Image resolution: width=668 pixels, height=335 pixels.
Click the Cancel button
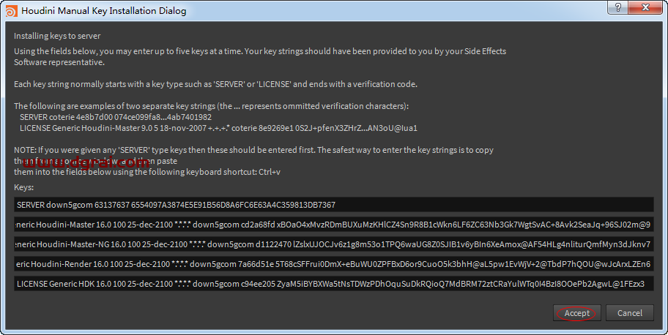click(x=630, y=313)
